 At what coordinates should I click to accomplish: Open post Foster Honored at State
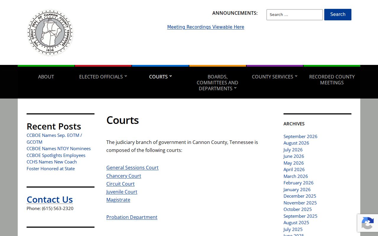(x=50, y=169)
